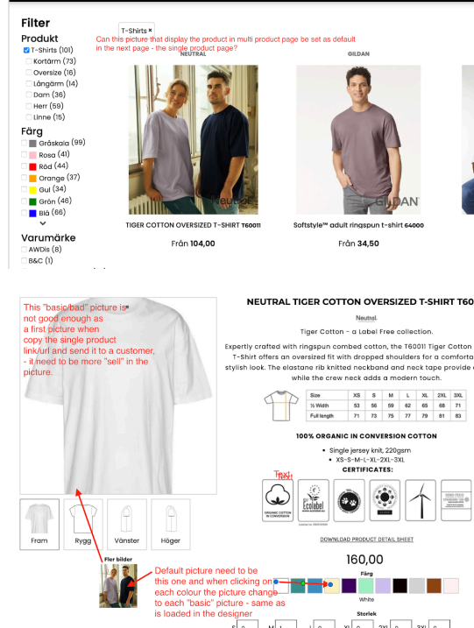Click the paw print vegan certificate icon
This screenshot has width=474, height=628.
[349, 500]
